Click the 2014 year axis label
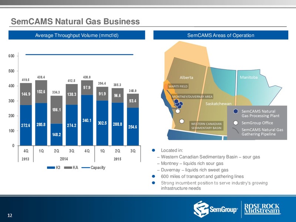Screen dimensions: 296x222 pyautogui.click(x=64, y=159)
